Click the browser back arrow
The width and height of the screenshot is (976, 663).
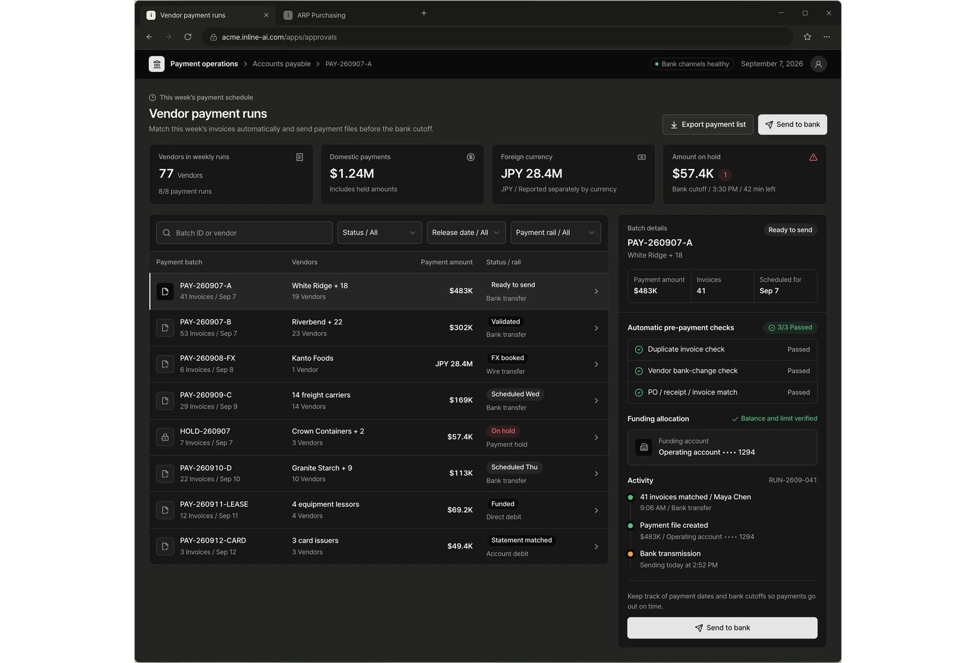(150, 37)
